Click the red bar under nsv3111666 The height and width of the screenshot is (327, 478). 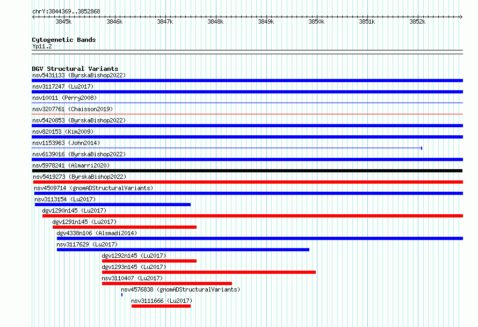(161, 306)
